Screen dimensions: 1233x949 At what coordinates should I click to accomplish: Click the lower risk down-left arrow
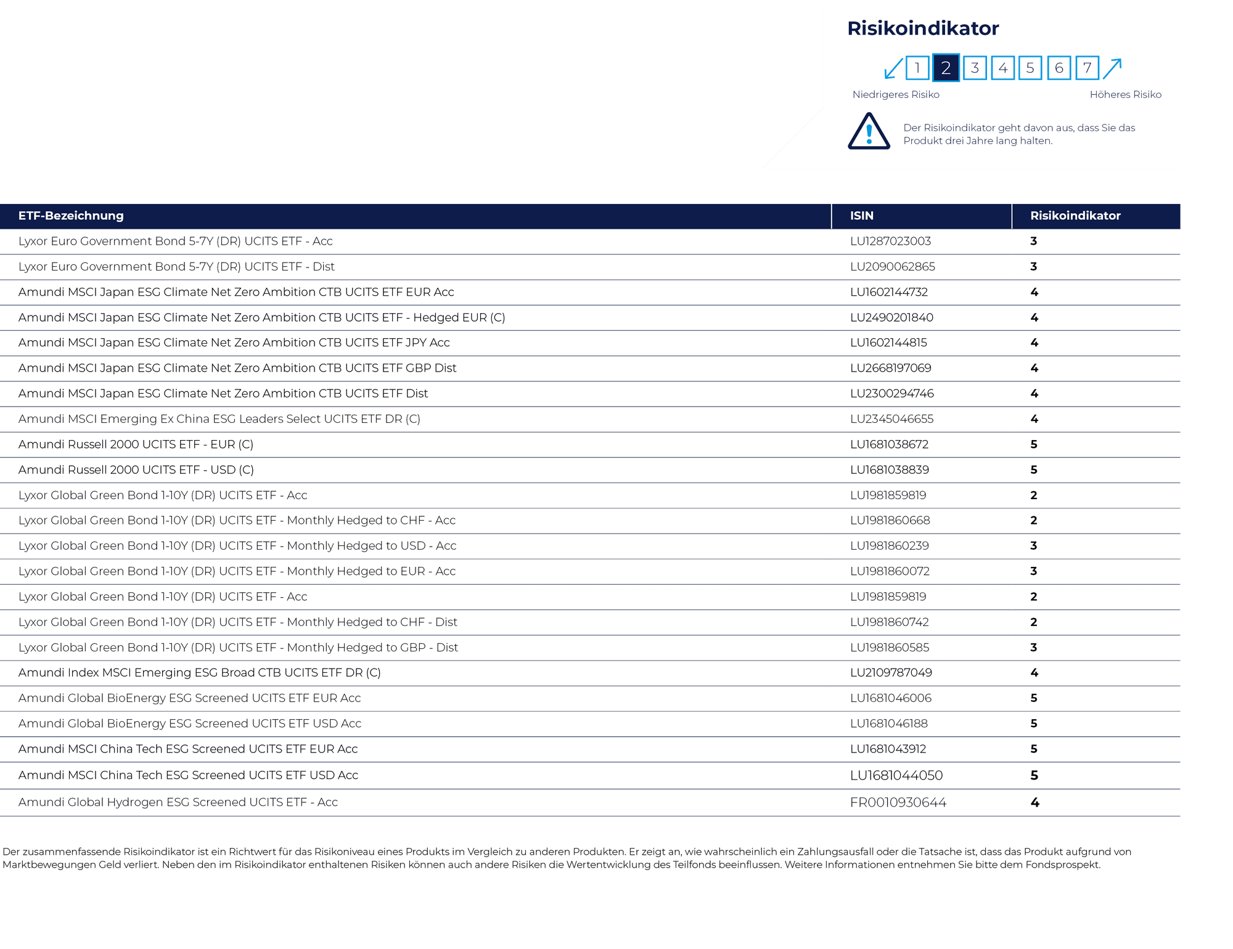coord(893,68)
